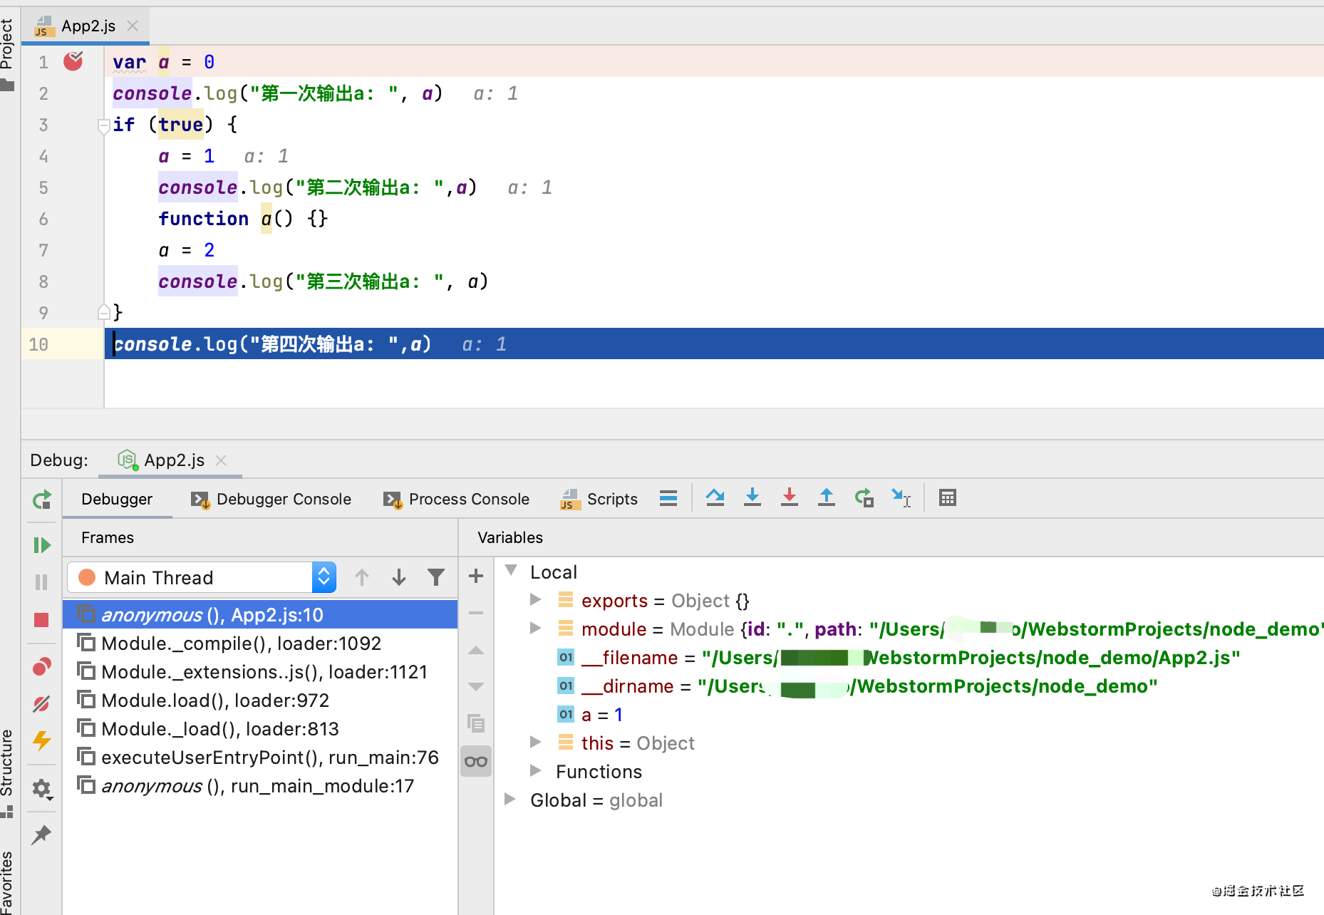The image size is (1324, 915).
Task: Switch to the Debugger Console tab
Action: 271,499
